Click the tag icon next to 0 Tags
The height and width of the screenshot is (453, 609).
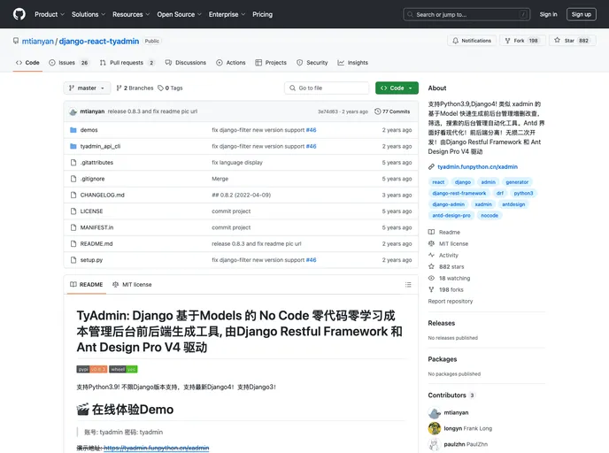tap(161, 88)
